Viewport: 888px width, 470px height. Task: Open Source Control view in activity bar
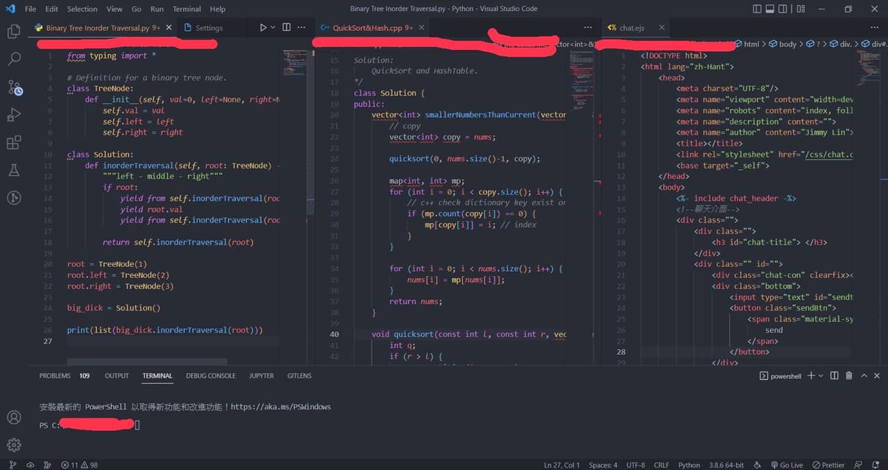coord(14,87)
